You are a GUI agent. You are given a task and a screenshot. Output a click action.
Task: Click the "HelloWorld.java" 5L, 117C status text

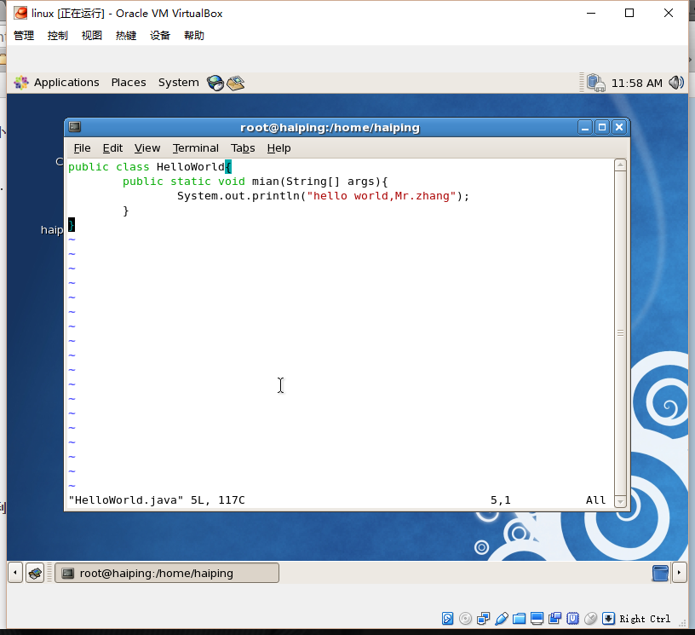[x=157, y=500]
